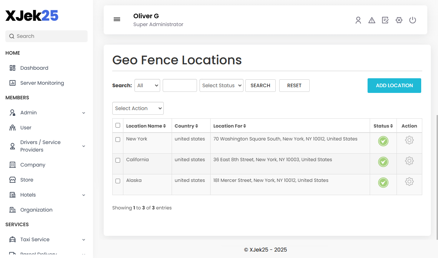Select the header checkbox to select all rows
Image resolution: width=438 pixels, height=258 pixels.
(118, 125)
